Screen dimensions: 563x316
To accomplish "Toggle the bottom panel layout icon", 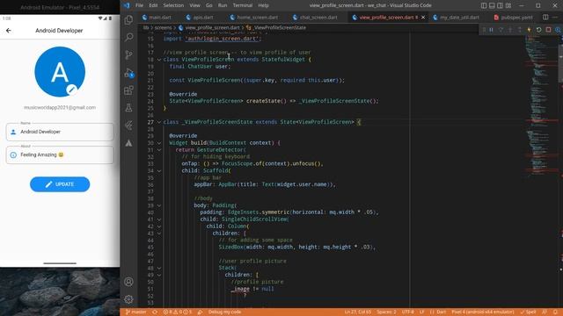I will (492, 5).
